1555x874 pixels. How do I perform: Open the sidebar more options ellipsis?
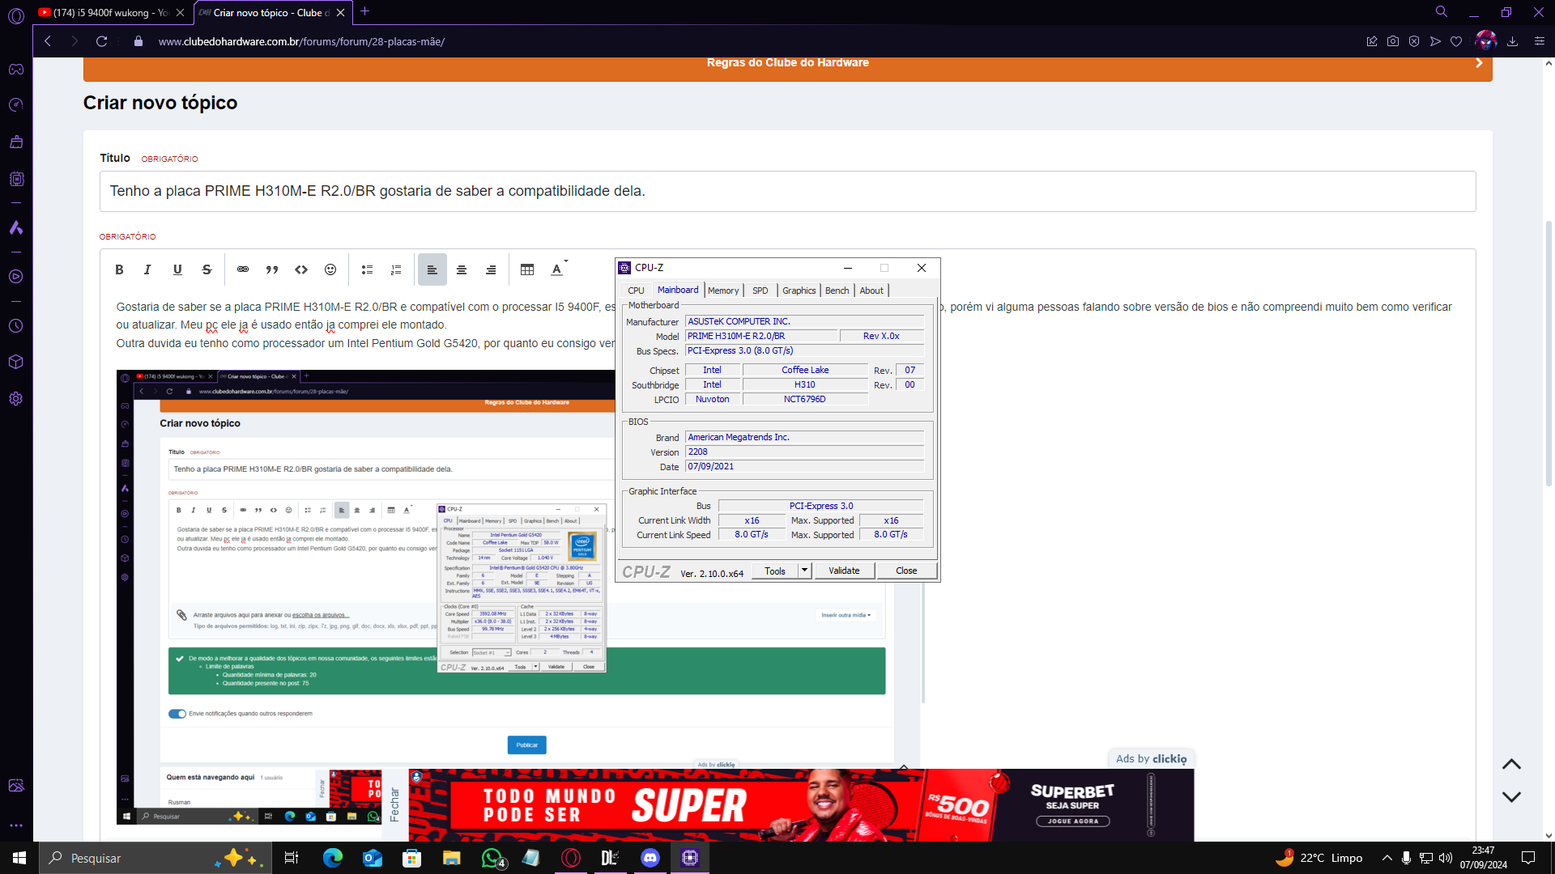point(16,826)
